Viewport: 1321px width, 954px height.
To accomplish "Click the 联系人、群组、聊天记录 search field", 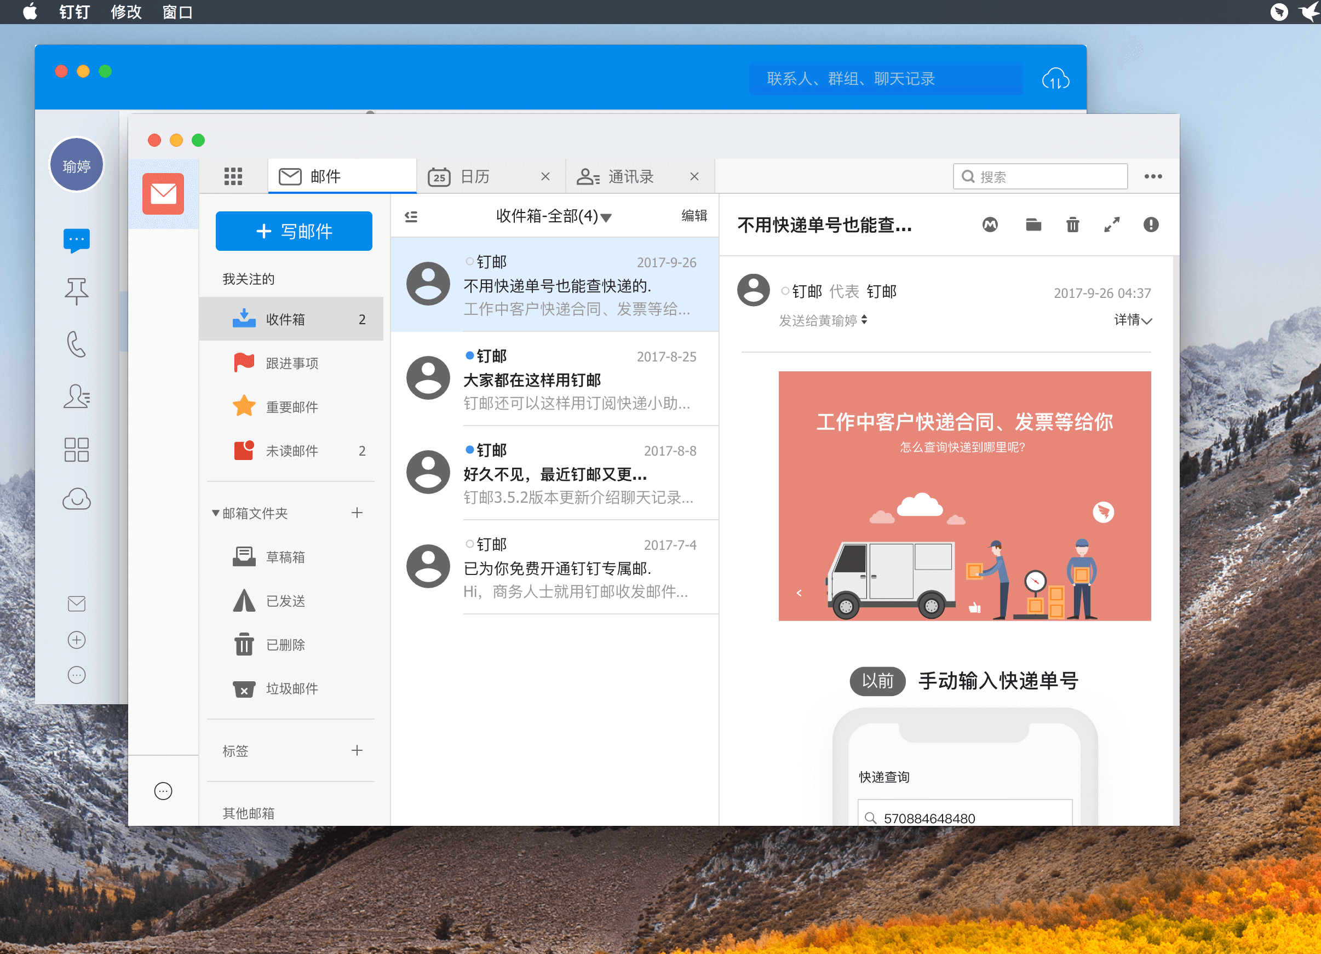I will [886, 79].
